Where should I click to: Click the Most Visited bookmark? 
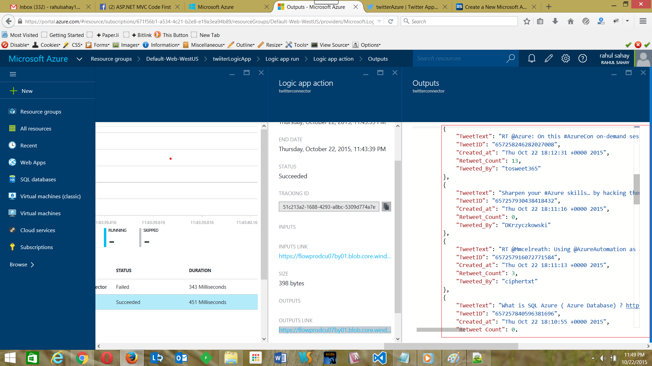tap(20, 35)
